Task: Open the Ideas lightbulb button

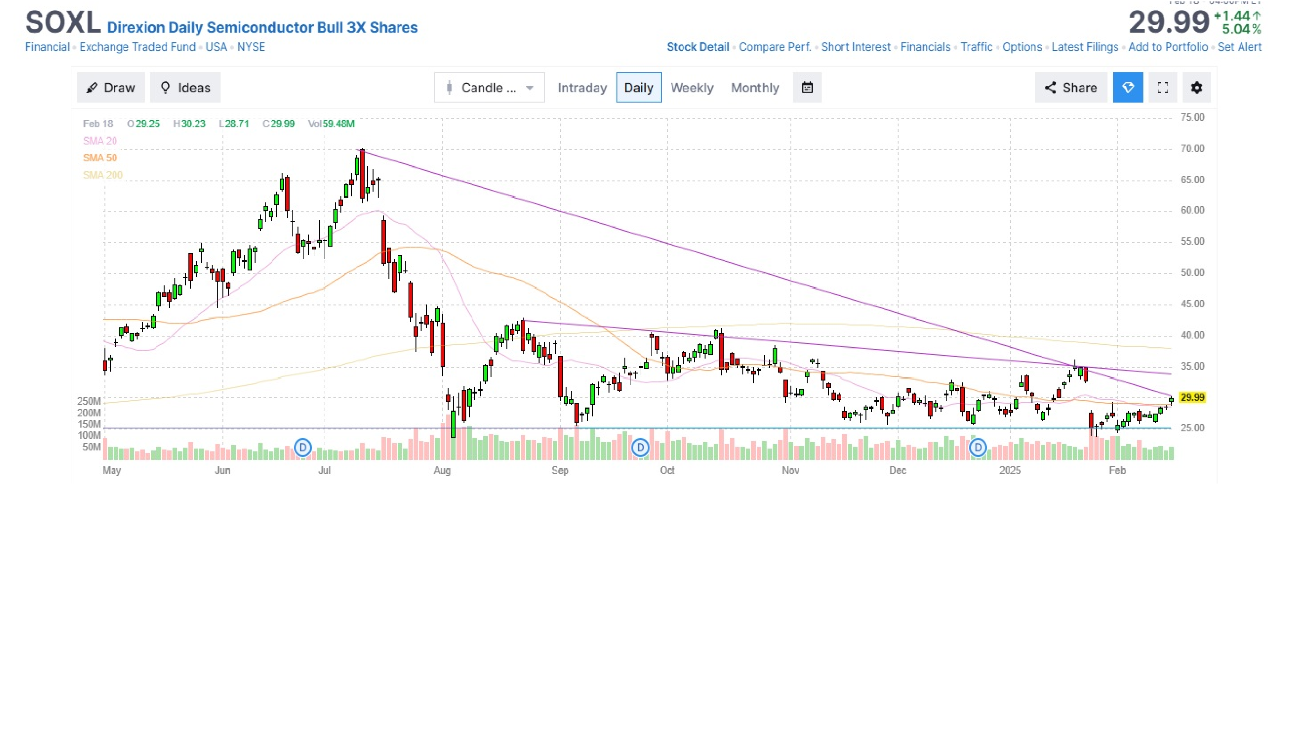Action: tap(185, 88)
